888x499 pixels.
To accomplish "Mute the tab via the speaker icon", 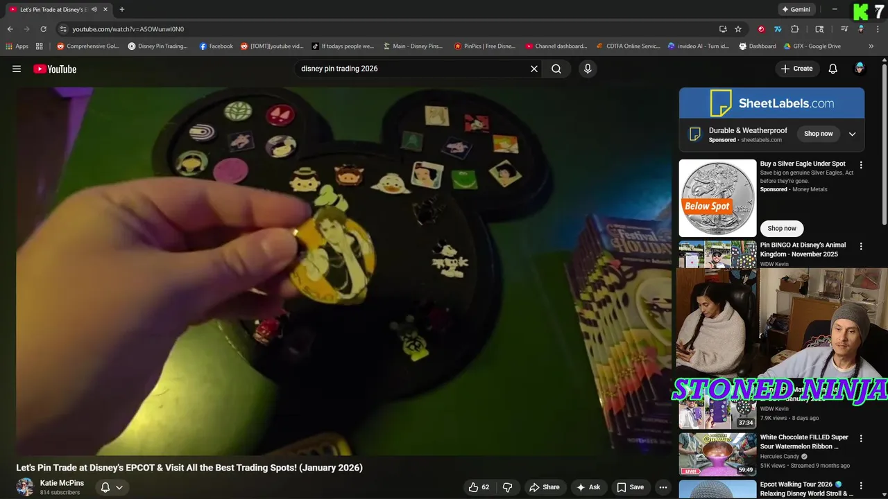I will 94,10.
